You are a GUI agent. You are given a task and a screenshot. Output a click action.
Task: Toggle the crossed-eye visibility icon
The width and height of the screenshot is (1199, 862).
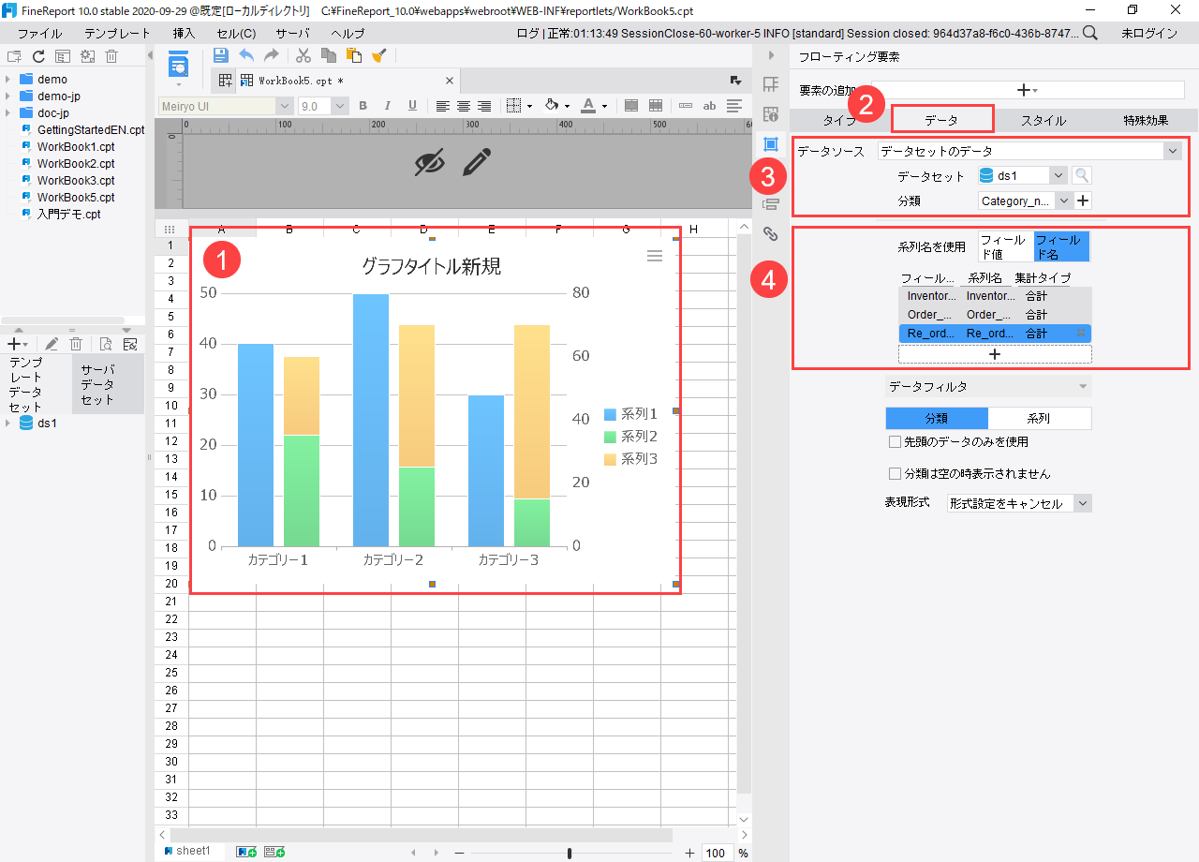pyautogui.click(x=429, y=163)
